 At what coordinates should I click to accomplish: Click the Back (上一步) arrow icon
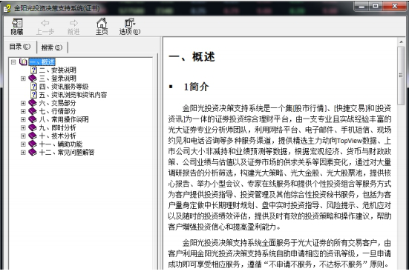pyautogui.click(x=45, y=23)
